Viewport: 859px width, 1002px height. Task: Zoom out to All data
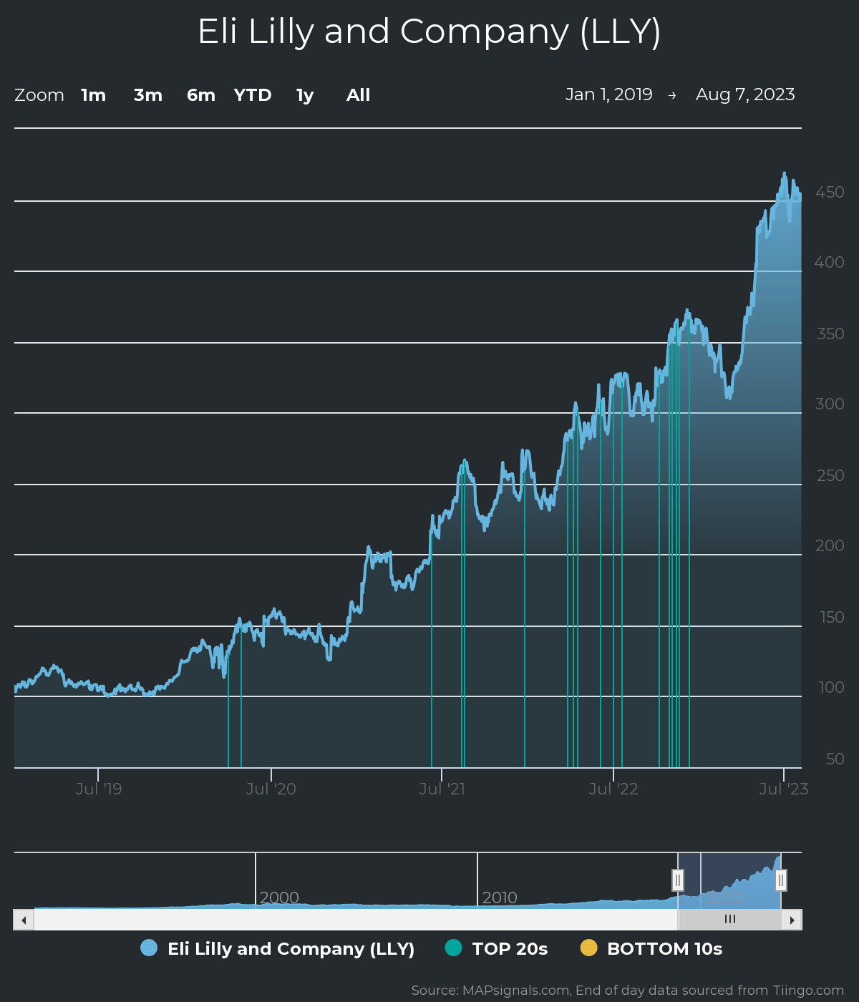357,94
